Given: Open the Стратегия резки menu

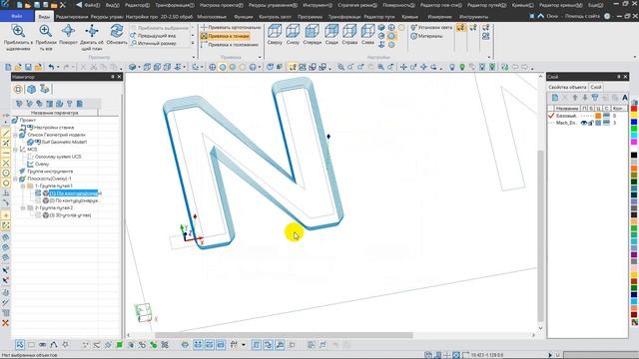Looking at the screenshot, I should pyautogui.click(x=357, y=5).
